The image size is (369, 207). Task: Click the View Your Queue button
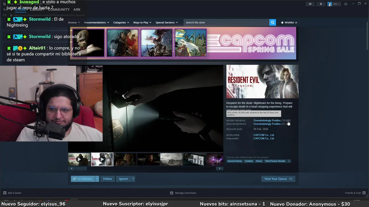[x=278, y=179]
